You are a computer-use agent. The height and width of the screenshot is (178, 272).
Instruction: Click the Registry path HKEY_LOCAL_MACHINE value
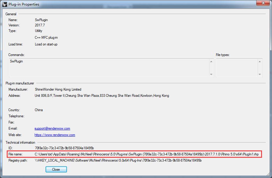(118, 160)
